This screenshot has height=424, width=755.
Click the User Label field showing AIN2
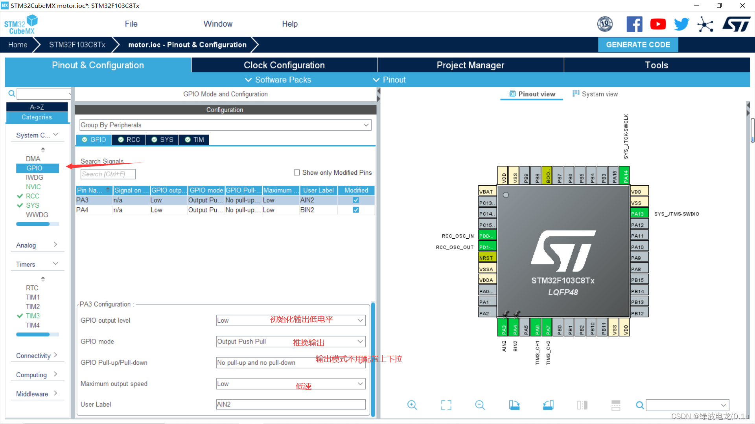click(x=291, y=404)
